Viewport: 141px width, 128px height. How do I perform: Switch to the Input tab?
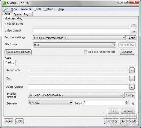point(7,14)
